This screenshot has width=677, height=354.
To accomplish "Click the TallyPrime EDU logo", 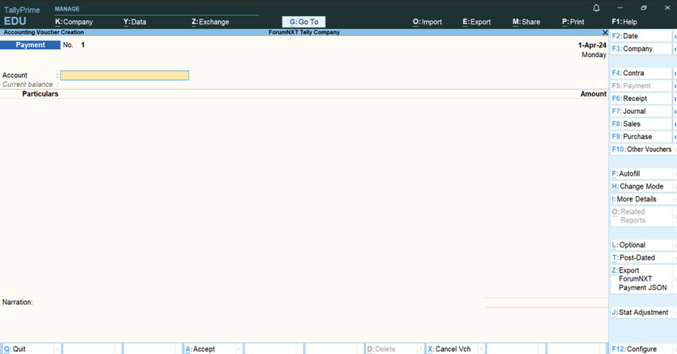I will click(22, 16).
